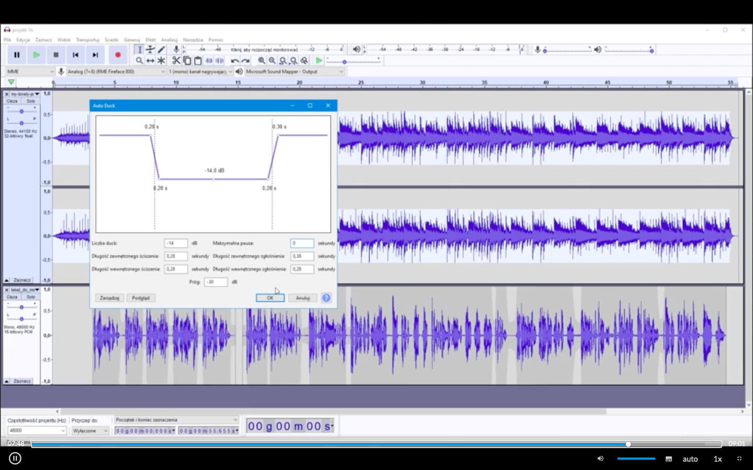Collapse the my-lonely track with arrow

[x=6, y=280]
